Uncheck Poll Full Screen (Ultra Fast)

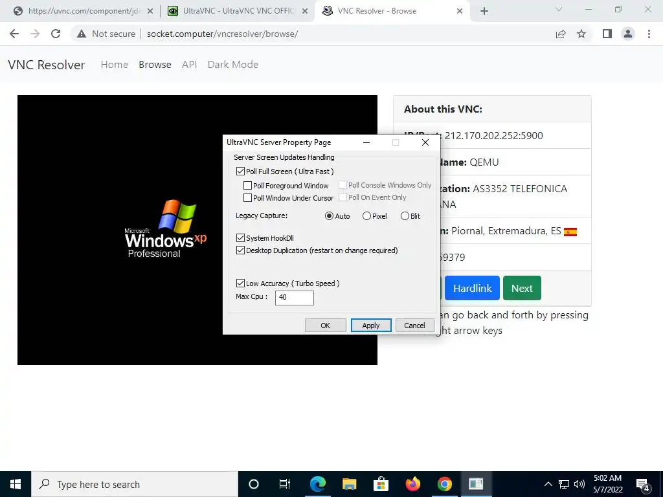click(241, 171)
